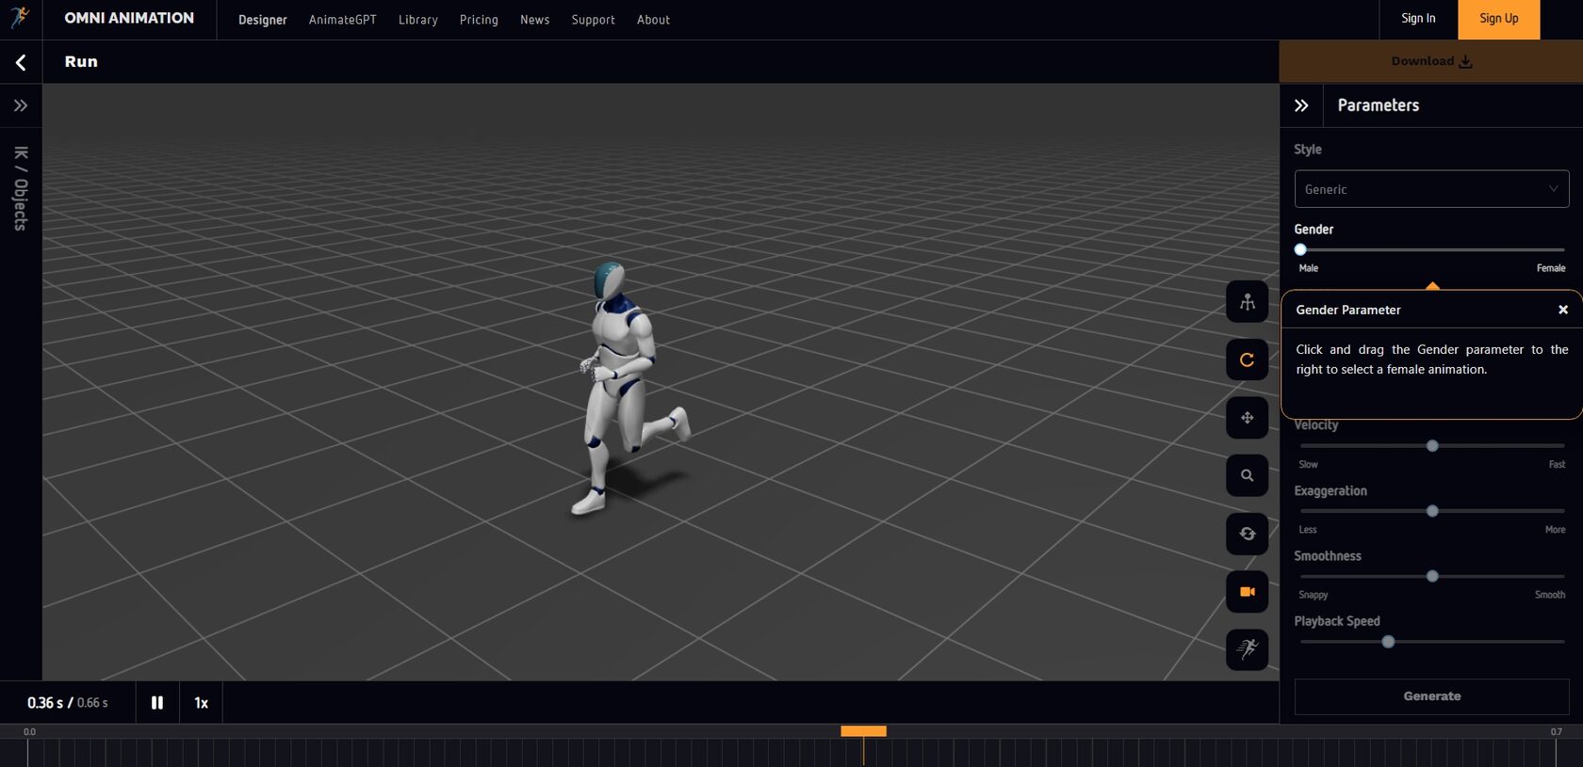This screenshot has height=767, width=1583.
Task: Open the News page
Action: pyautogui.click(x=535, y=20)
